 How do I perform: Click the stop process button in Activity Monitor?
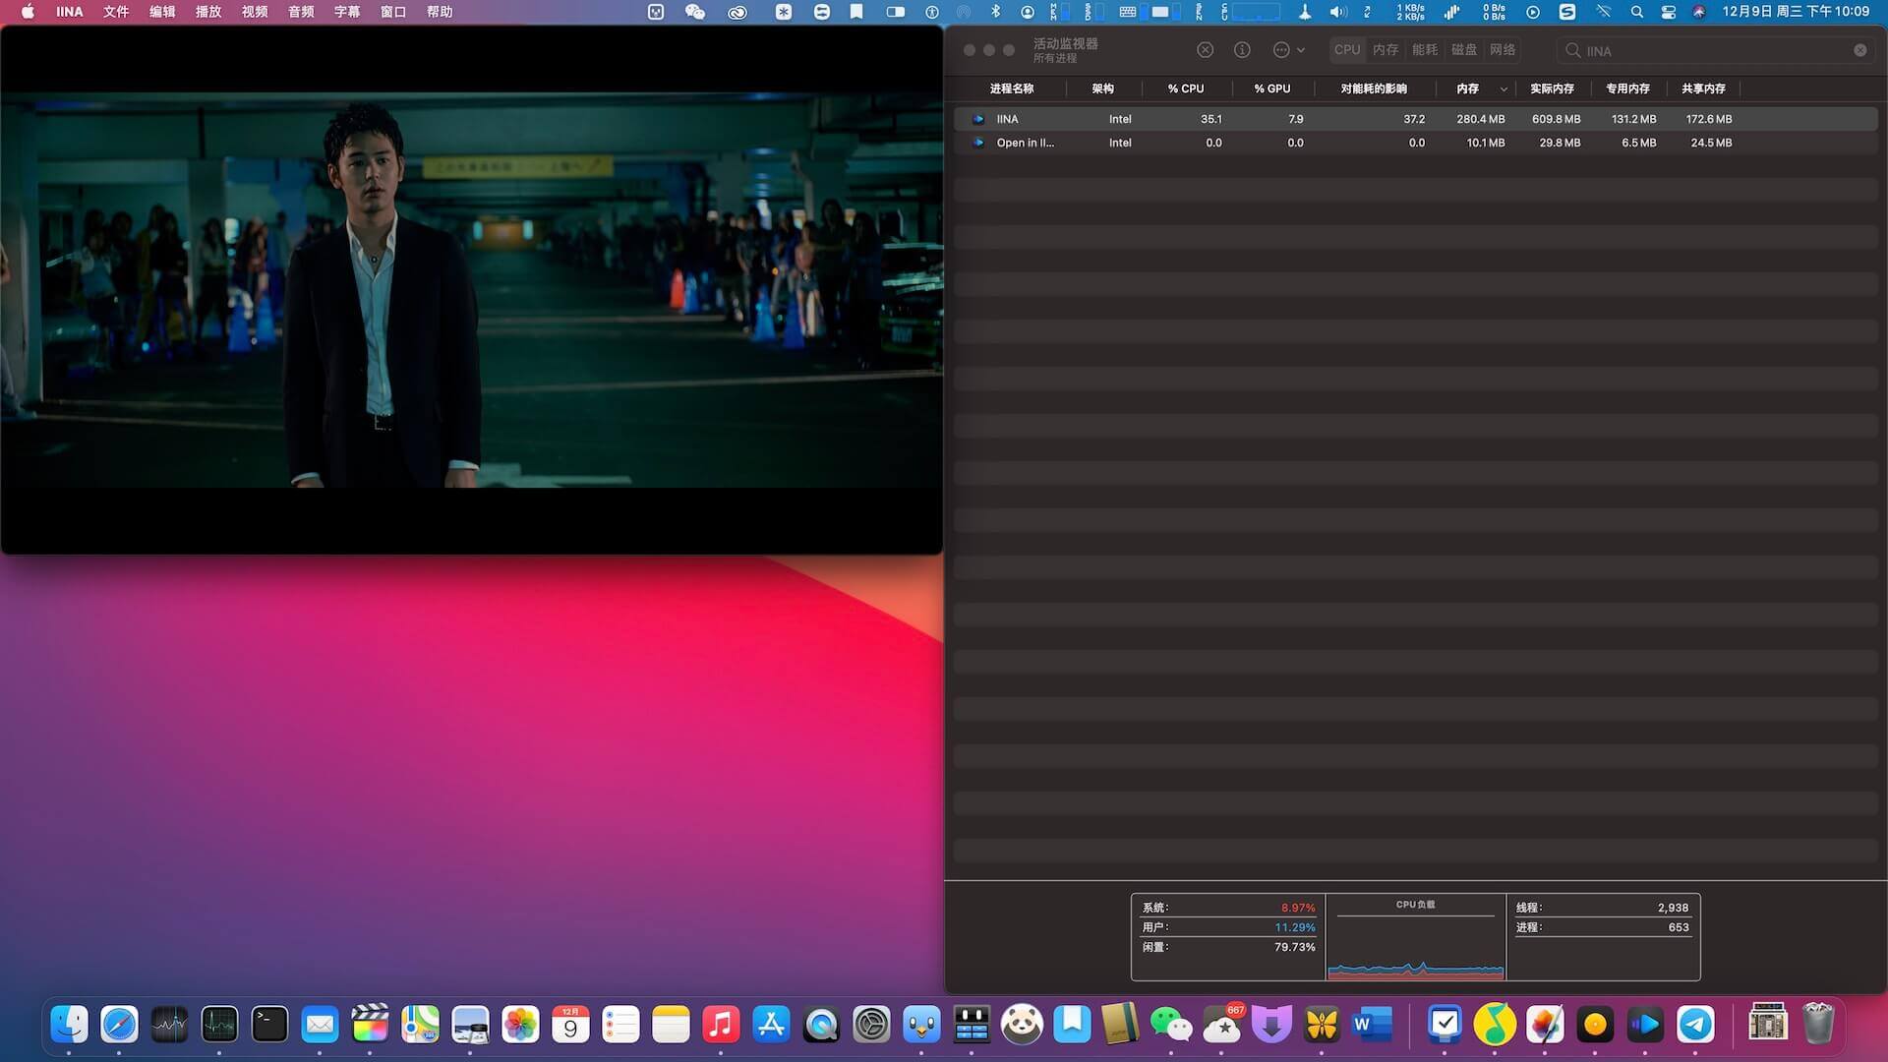[x=1205, y=50]
